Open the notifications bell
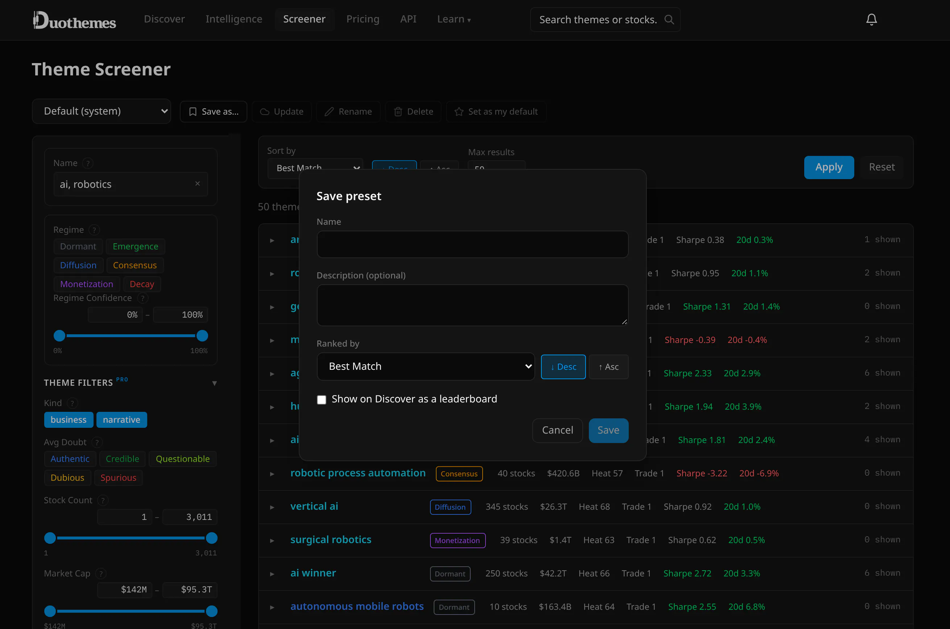950x629 pixels. pyautogui.click(x=871, y=19)
